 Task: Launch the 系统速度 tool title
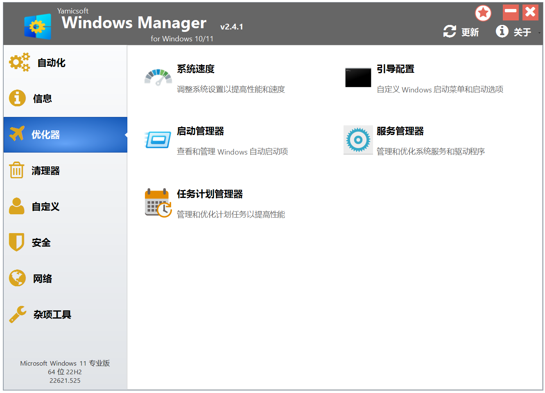click(x=196, y=69)
